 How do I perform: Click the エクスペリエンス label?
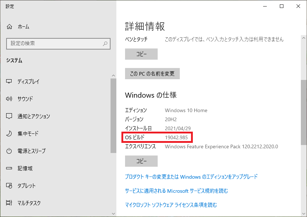[140, 146]
